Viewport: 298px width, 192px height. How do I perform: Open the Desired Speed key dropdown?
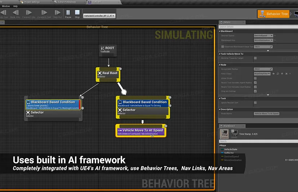coord(263,36)
